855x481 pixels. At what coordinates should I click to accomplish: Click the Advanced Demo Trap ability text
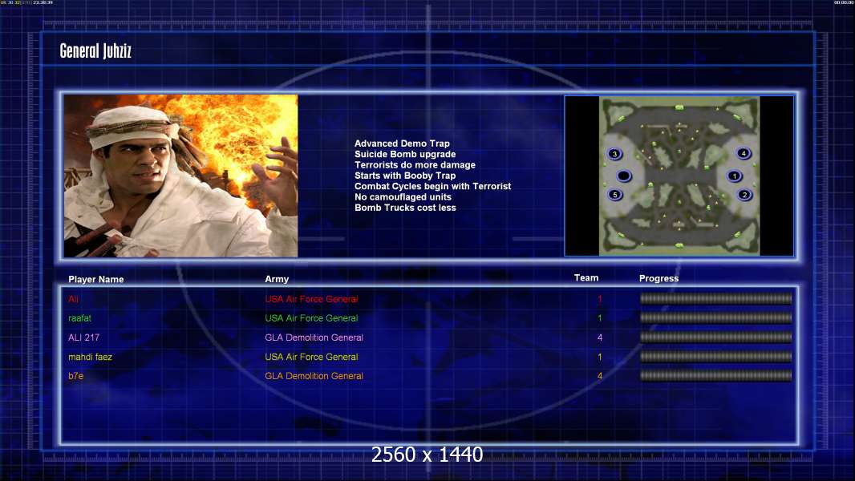click(x=402, y=143)
